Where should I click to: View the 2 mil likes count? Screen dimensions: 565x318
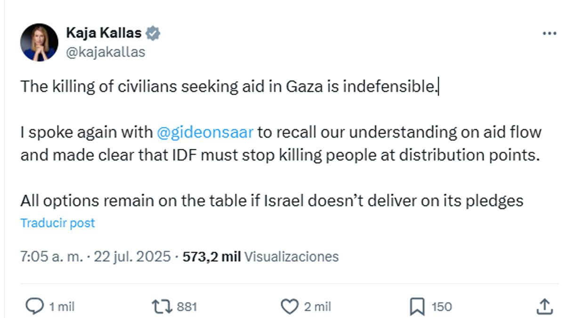[318, 306]
